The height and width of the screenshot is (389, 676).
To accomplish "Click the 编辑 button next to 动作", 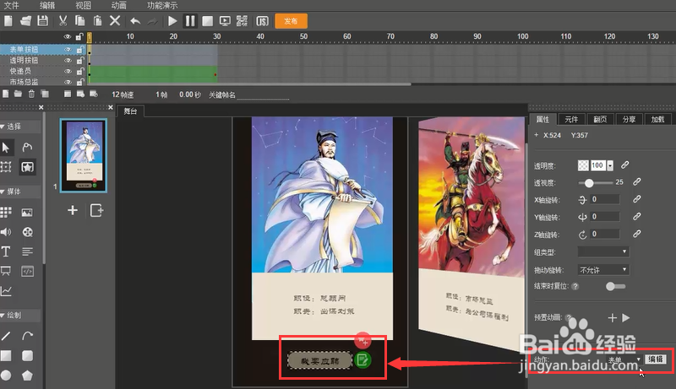I will [656, 359].
